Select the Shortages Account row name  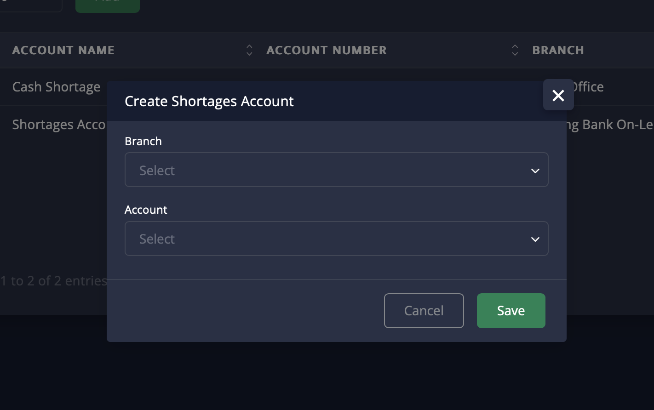[59, 125]
